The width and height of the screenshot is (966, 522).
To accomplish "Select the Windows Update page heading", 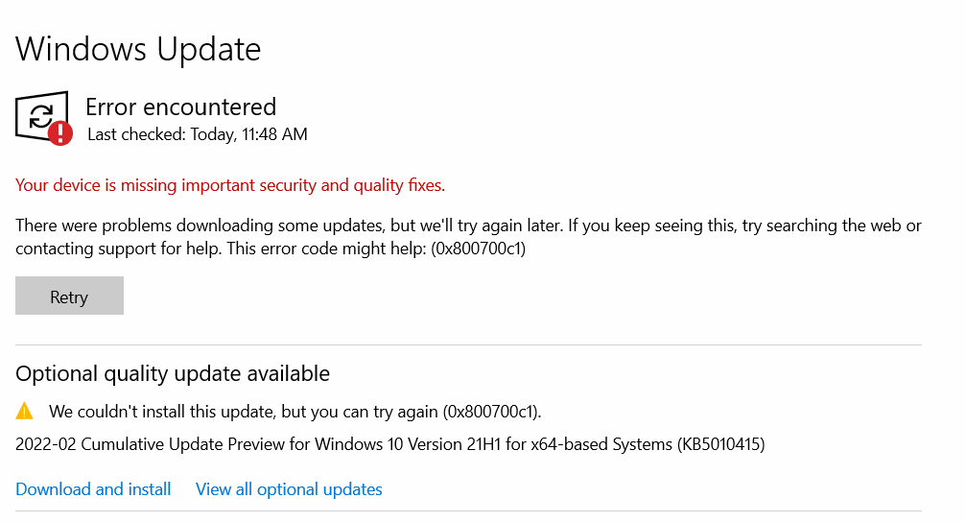I will (138, 49).
